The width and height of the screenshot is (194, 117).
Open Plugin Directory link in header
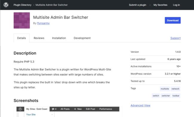point(22,5)
